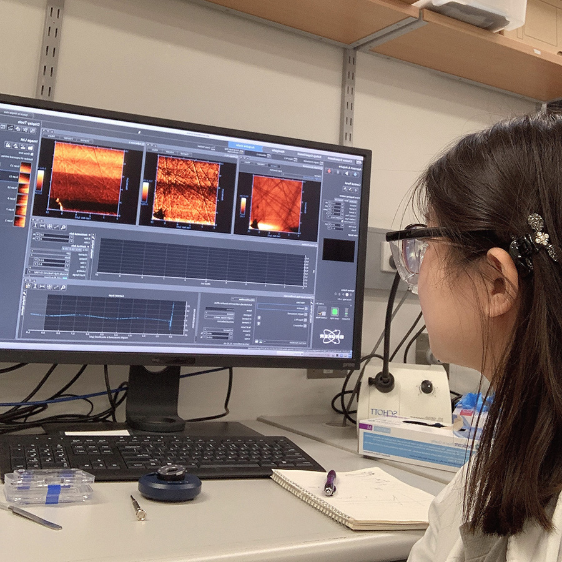Select the cursor I-beam tool on the force plot toolbar
562x562 pixels.
click(x=36, y=286)
